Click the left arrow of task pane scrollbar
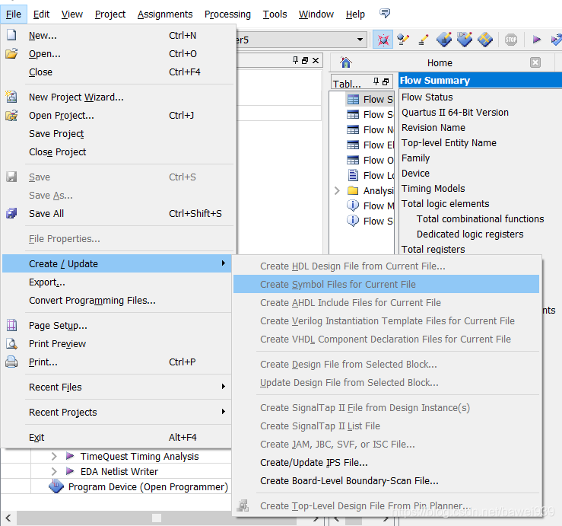This screenshot has width=562, height=526. point(8,518)
